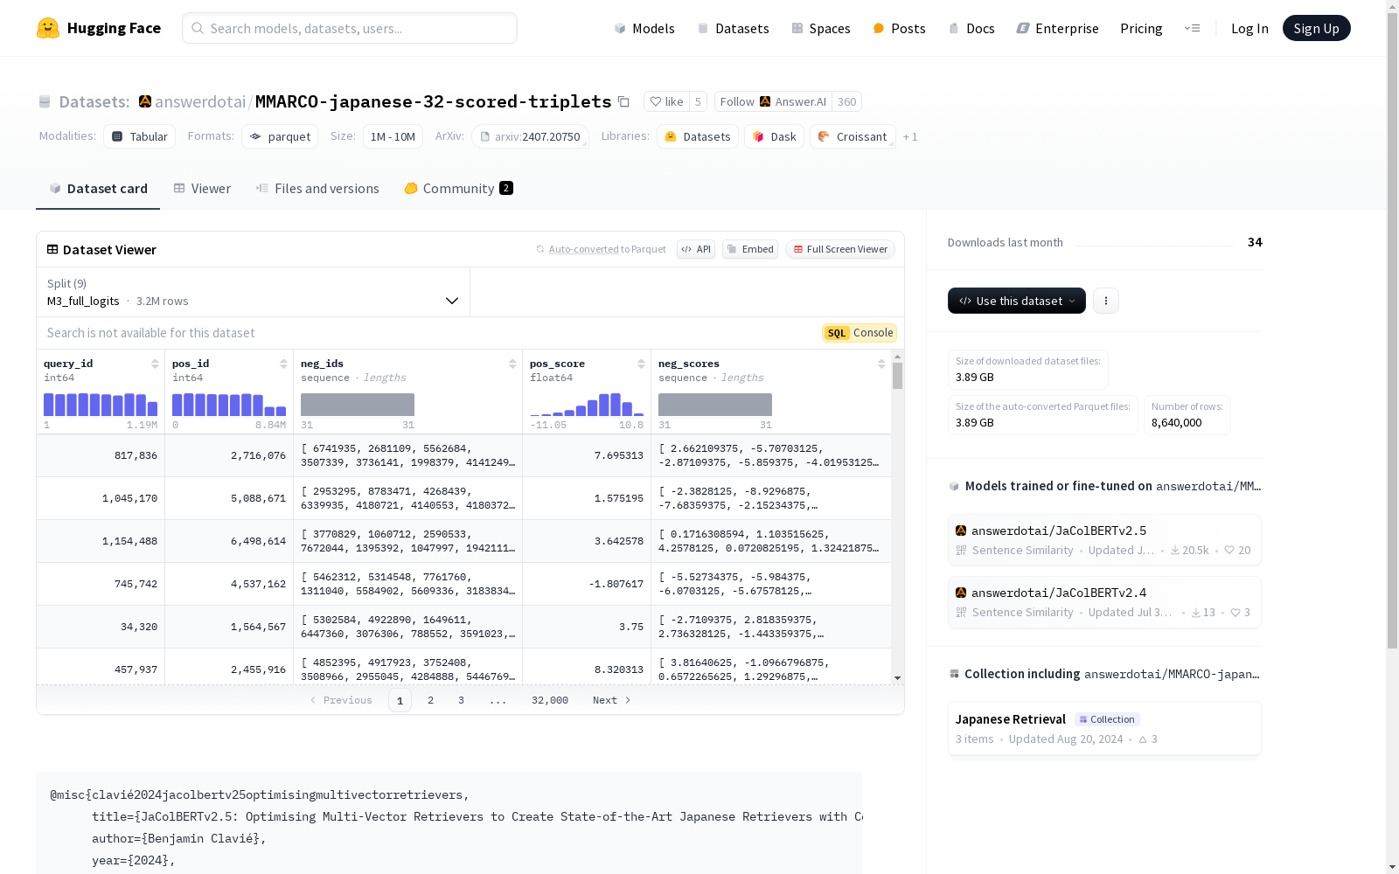
Task: Open the answerdotai owner link
Action: [200, 101]
